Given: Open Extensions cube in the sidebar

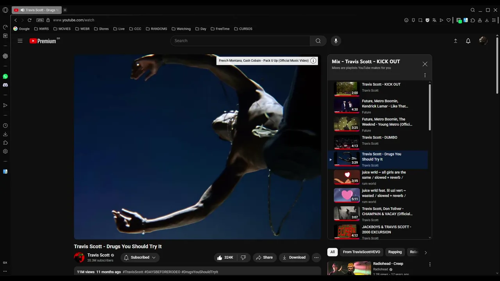Looking at the screenshot, I should (5, 143).
